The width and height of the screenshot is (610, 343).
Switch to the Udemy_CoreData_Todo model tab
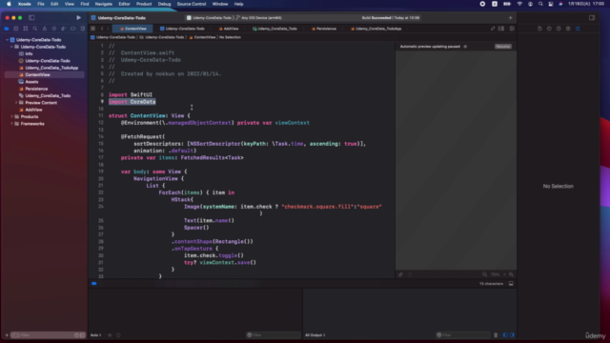(274, 29)
